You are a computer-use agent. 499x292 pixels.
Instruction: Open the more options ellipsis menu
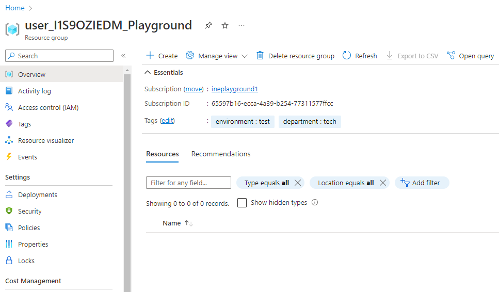(242, 25)
